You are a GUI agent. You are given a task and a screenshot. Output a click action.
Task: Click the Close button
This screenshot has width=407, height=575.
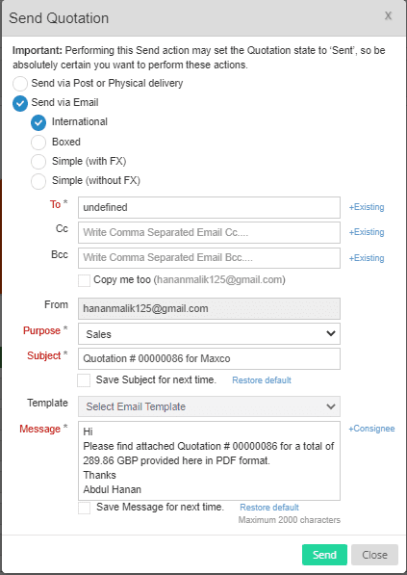coord(374,555)
